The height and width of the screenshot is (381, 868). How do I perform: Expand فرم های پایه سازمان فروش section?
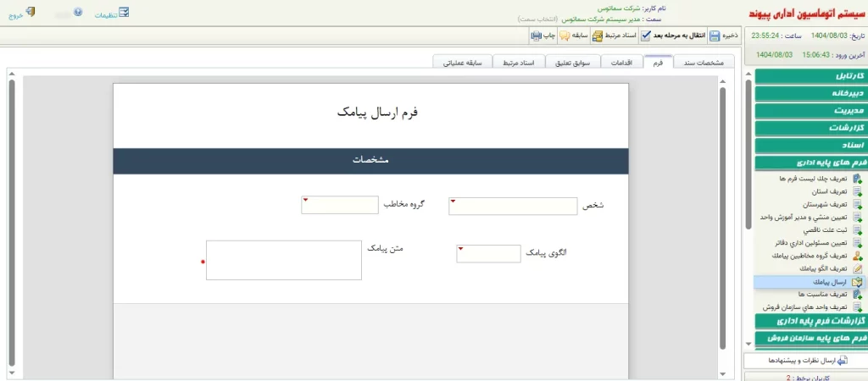coord(810,338)
